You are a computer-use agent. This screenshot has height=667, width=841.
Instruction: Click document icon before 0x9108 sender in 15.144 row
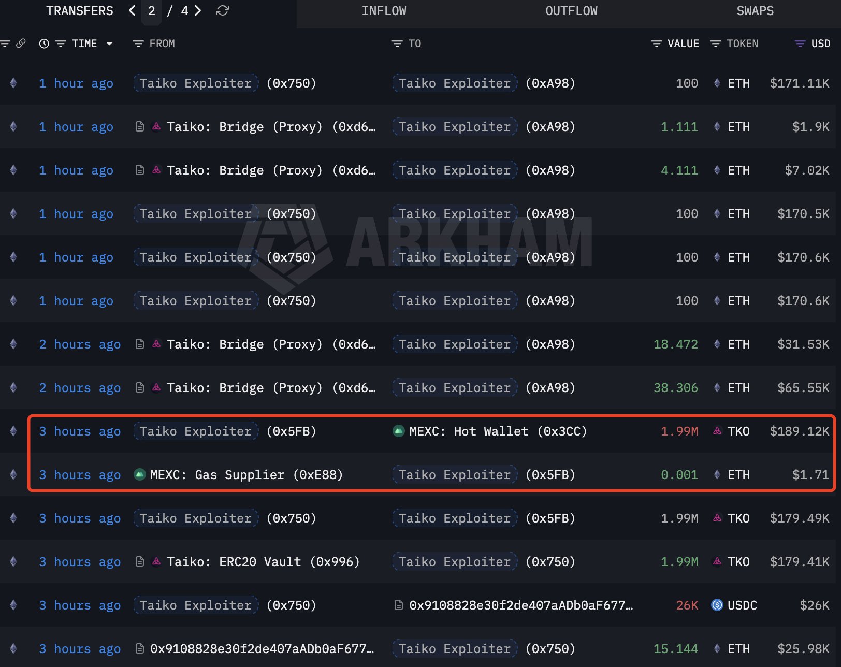pos(139,648)
